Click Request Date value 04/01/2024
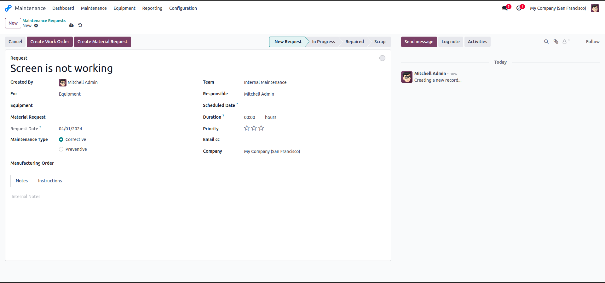605x283 pixels. (x=71, y=129)
